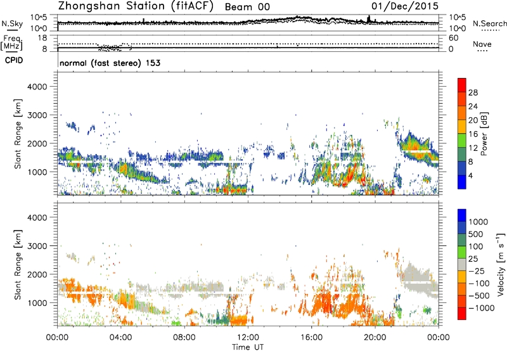
Task: Click the "28" power colorbar label
Action: point(473,93)
